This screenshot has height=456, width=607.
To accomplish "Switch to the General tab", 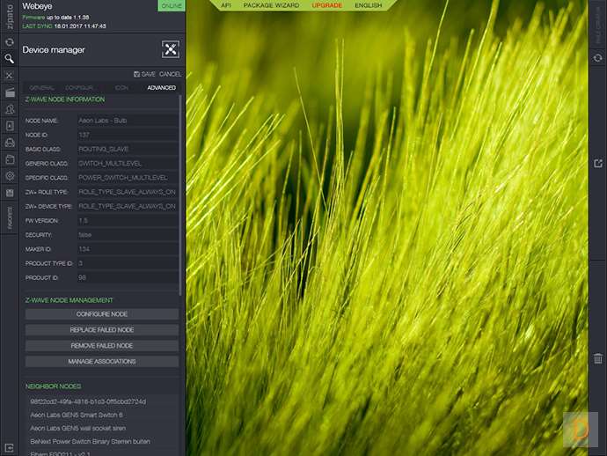I will click(x=42, y=88).
